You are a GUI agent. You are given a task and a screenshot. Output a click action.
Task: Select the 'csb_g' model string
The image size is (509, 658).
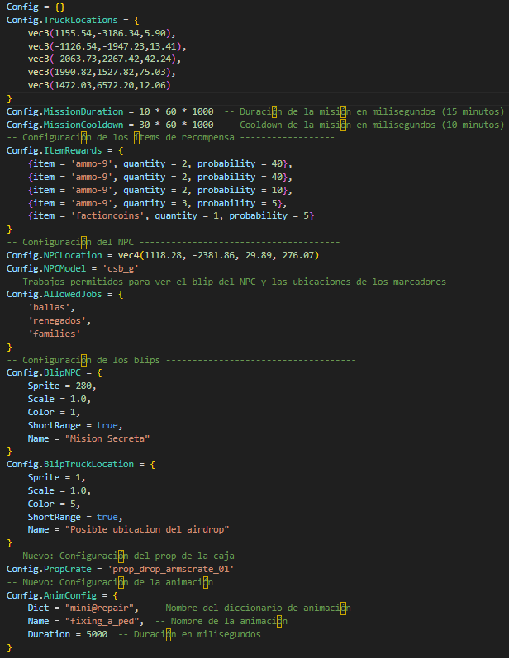[x=118, y=269]
